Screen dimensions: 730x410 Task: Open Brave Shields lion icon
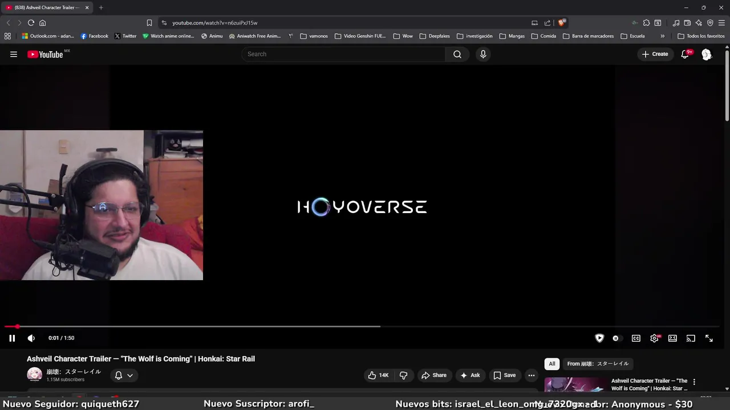point(562,23)
